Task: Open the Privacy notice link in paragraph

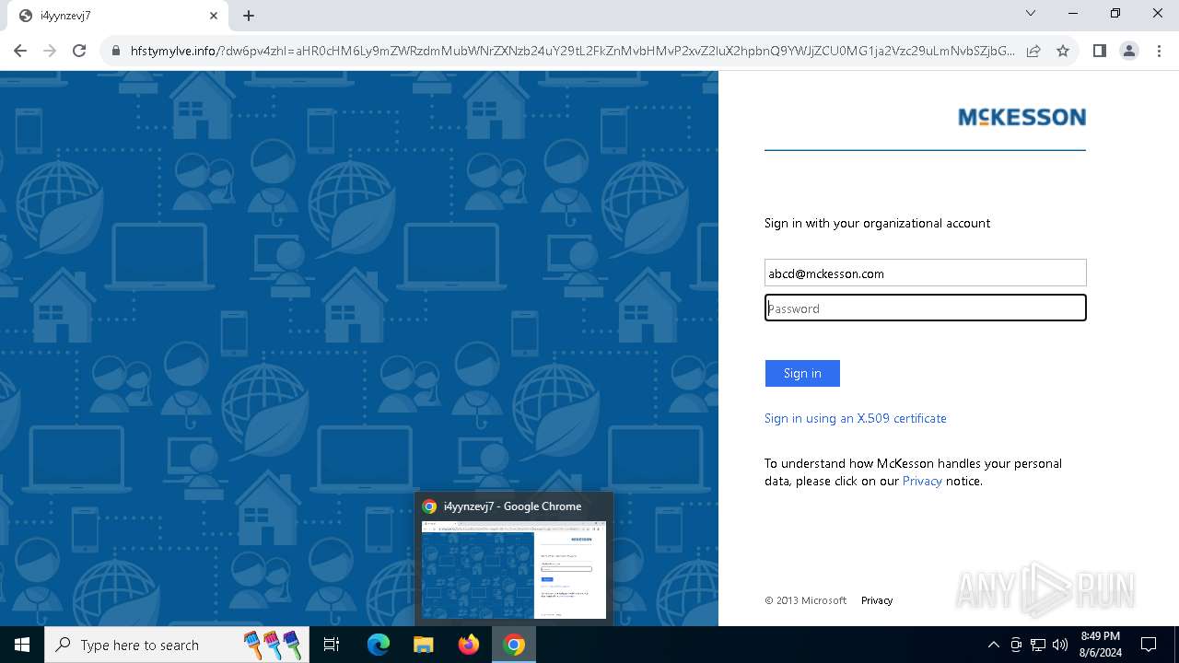Action: 922,481
